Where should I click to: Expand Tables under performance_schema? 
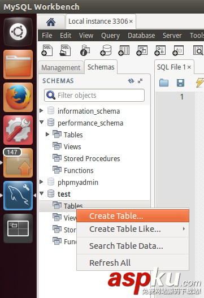point(47,135)
